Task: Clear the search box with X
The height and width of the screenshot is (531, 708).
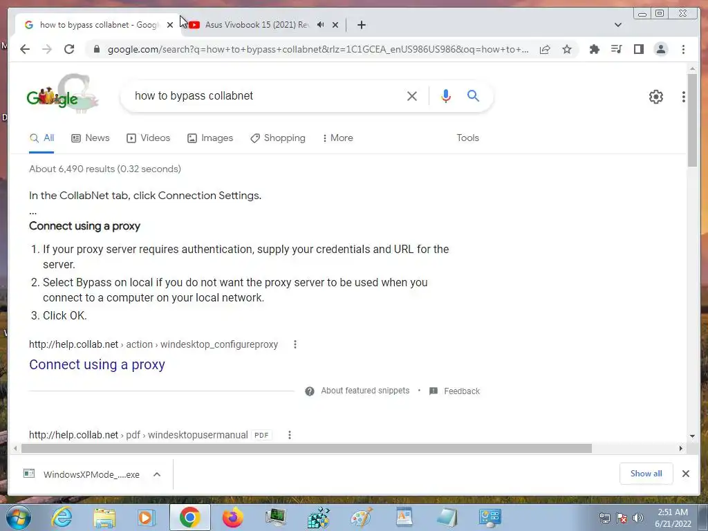Action: click(412, 95)
